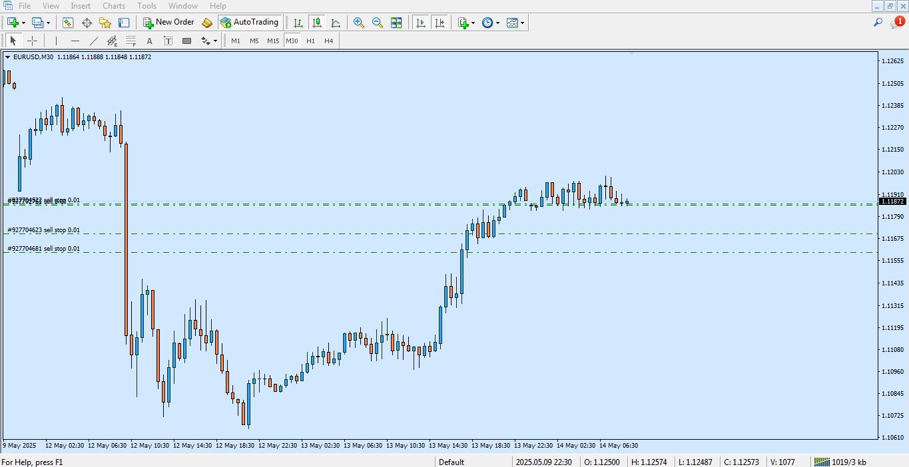The image size is (909, 467).
Task: Click the 1.12270 price scale label
Action: pos(892,128)
